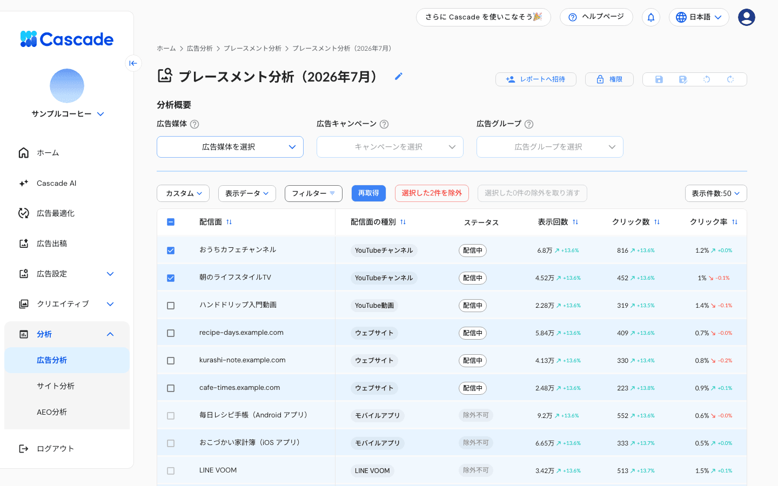Uncheck 朝のライフスタイルTV row checkbox
The height and width of the screenshot is (486, 778).
[x=171, y=278]
